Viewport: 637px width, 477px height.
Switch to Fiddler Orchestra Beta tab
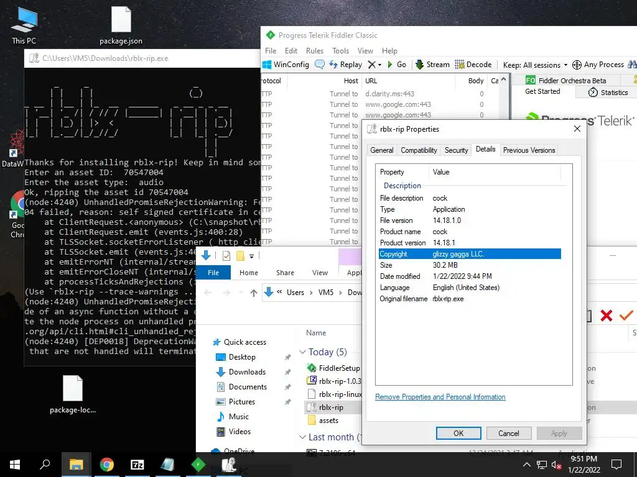[x=566, y=80]
